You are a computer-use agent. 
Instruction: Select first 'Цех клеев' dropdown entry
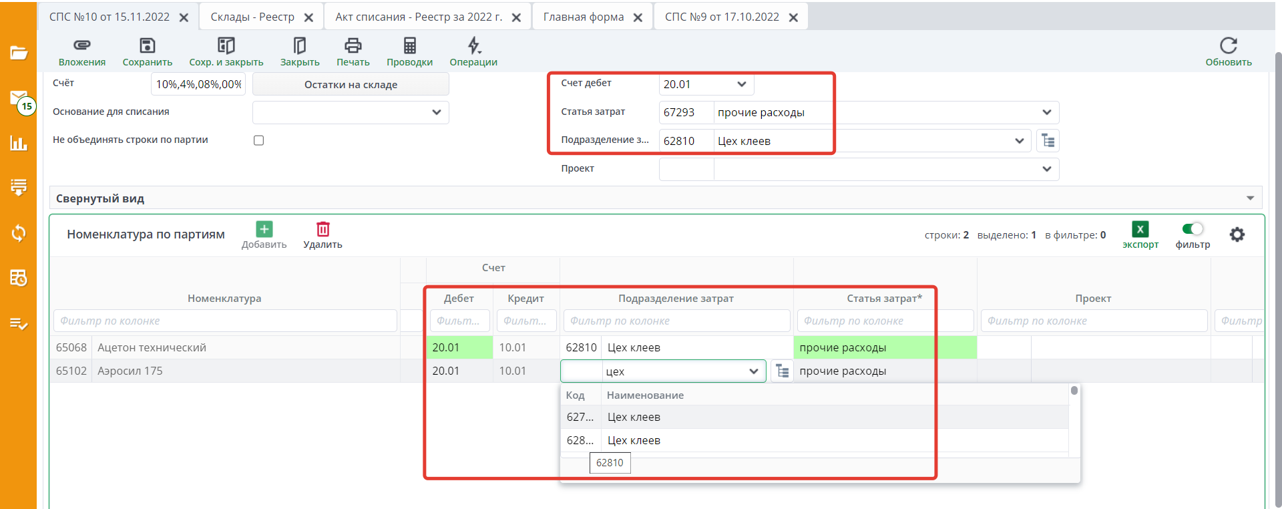(634, 417)
